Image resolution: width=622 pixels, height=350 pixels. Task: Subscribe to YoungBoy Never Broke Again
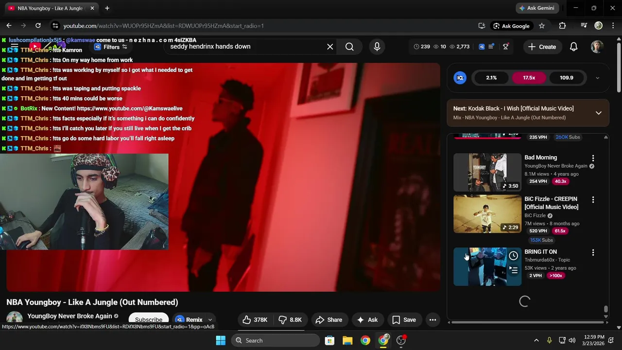pos(149,319)
